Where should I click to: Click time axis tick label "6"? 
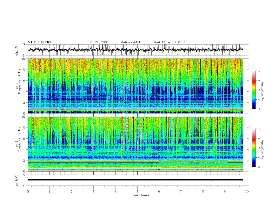coord(159,191)
